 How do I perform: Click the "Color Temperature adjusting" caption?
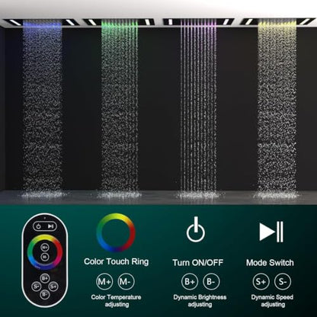(117, 301)
